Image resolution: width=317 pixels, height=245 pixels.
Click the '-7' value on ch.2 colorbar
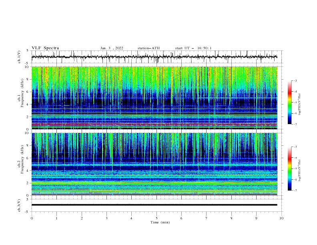point(295,191)
